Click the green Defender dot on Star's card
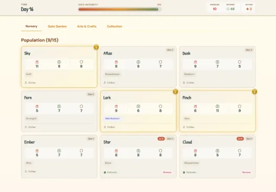 (105, 172)
